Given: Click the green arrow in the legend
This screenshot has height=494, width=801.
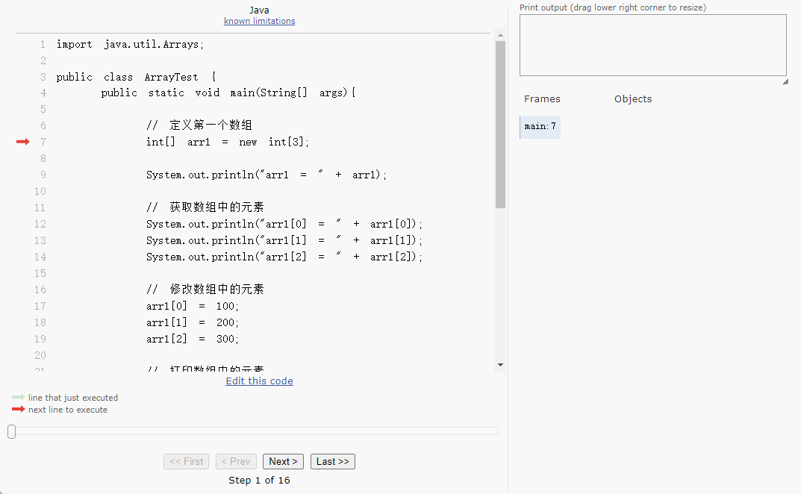Looking at the screenshot, I should [x=18, y=398].
